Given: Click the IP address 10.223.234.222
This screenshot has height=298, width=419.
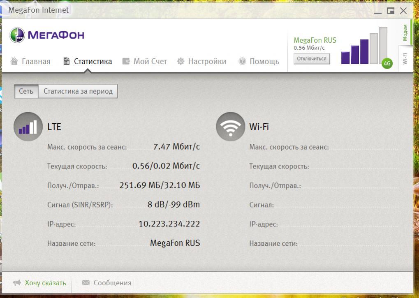Looking at the screenshot, I should click(x=169, y=224).
